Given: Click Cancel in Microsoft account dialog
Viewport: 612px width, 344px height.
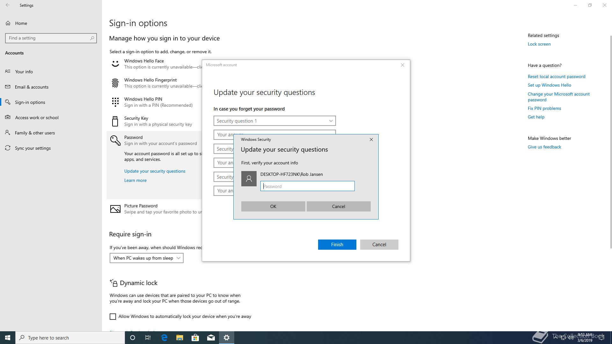Looking at the screenshot, I should pyautogui.click(x=379, y=245).
